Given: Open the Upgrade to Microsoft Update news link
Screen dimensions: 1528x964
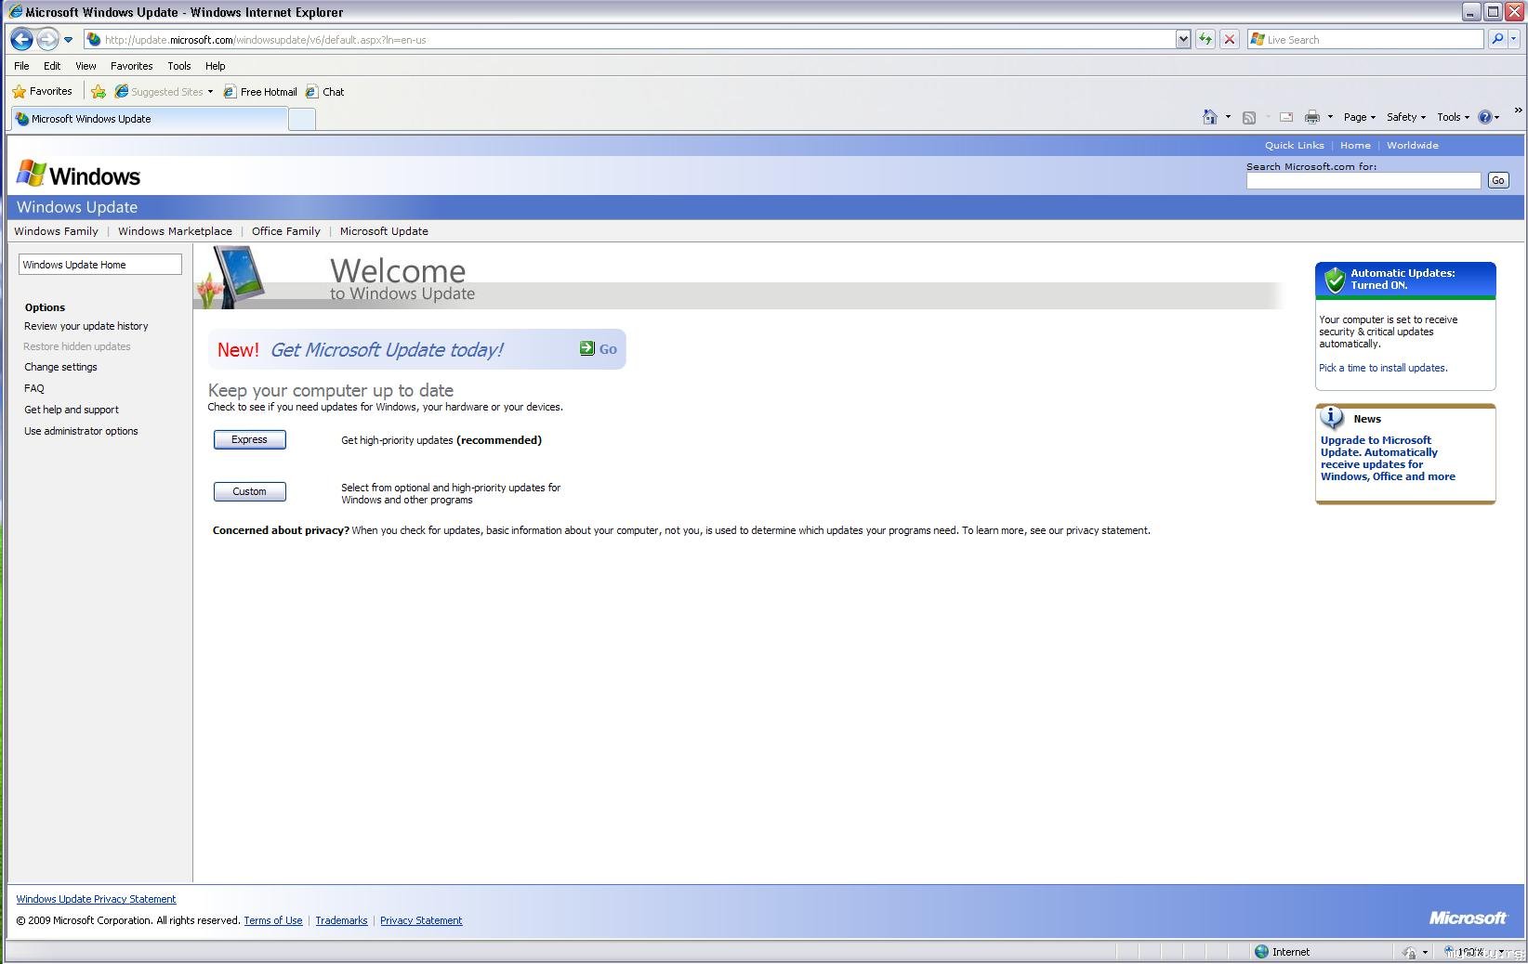Looking at the screenshot, I should 1388,459.
